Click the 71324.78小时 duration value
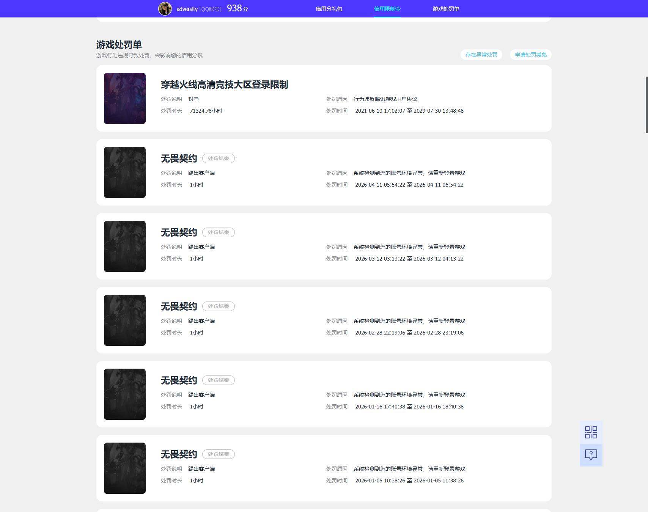Image resolution: width=648 pixels, height=512 pixels. pos(206,111)
